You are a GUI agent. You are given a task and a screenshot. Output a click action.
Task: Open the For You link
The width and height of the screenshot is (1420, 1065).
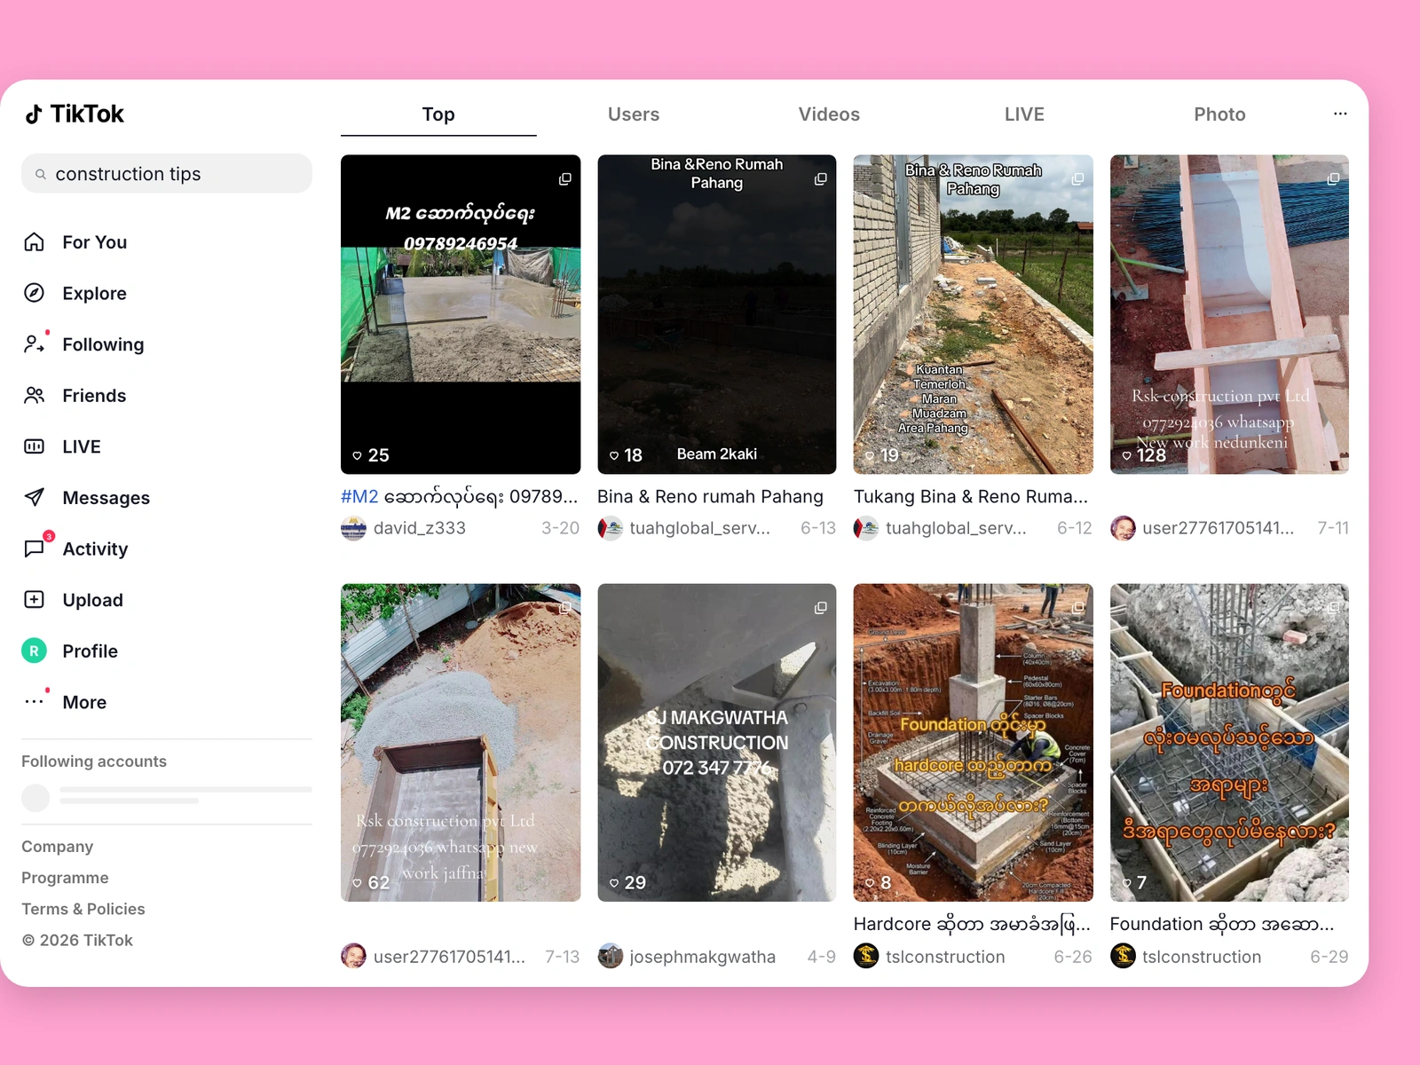coord(95,242)
